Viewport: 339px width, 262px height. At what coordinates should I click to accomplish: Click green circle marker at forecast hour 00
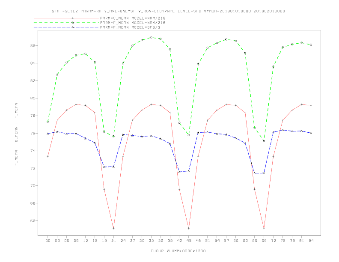point(48,122)
